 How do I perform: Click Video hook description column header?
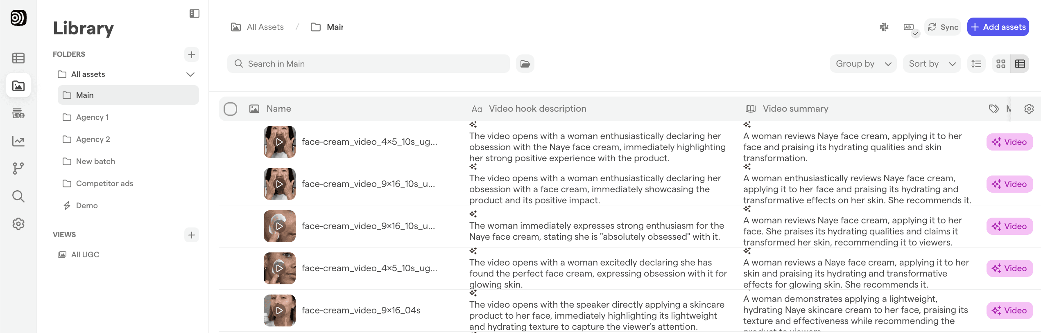(537, 109)
